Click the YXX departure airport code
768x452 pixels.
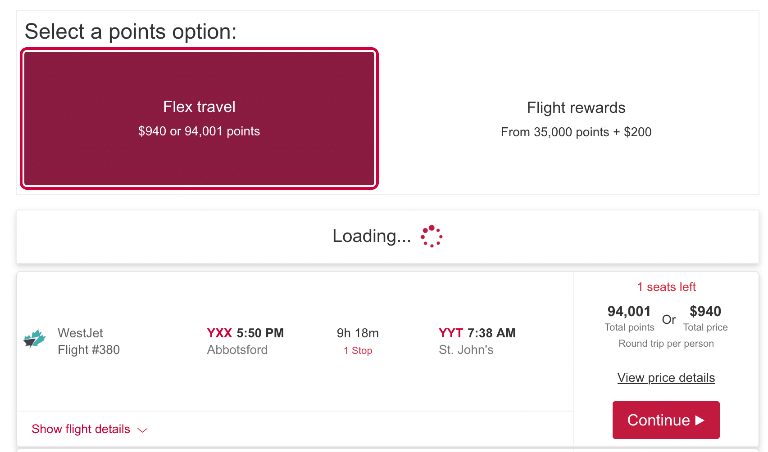pyautogui.click(x=219, y=333)
